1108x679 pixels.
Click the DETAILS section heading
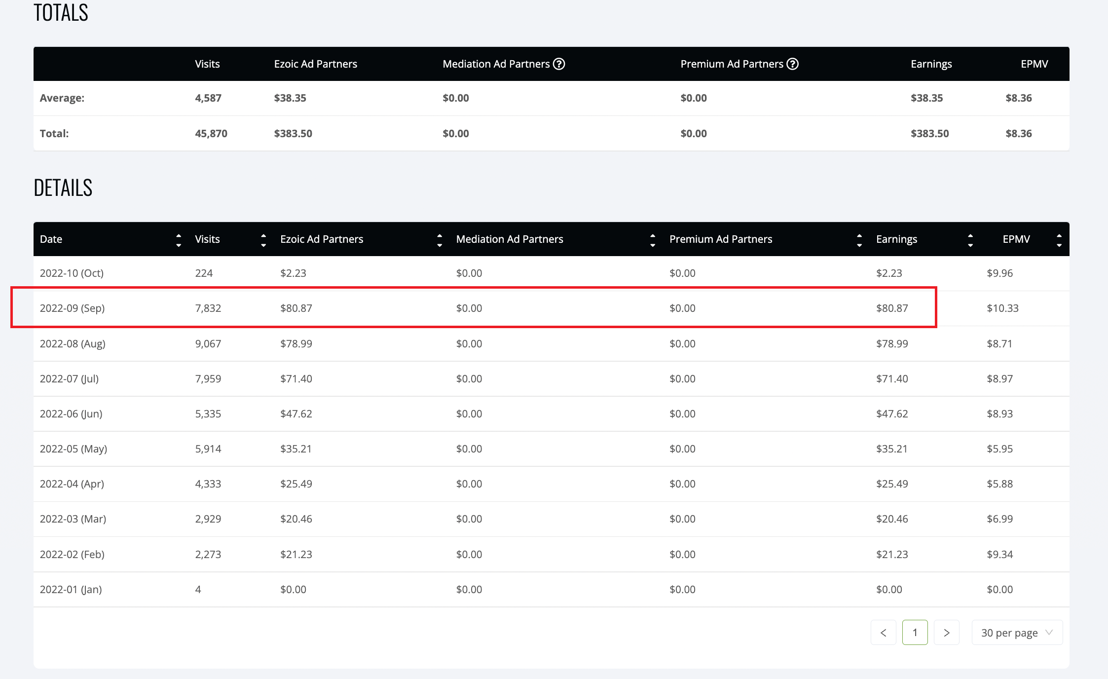pyautogui.click(x=63, y=188)
